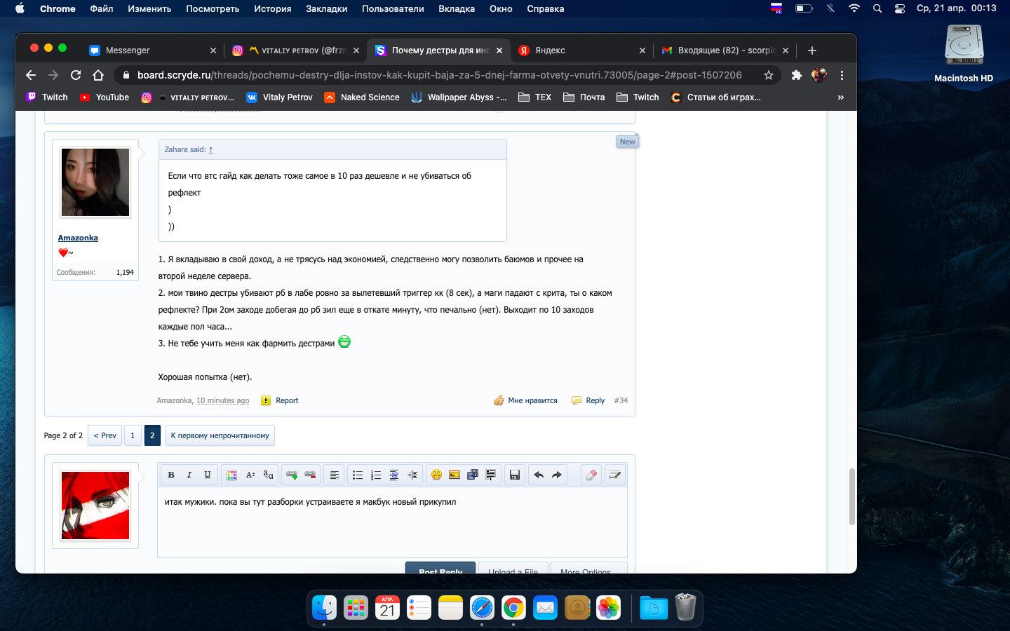
Task: Go to page 1 of the thread
Action: click(133, 435)
